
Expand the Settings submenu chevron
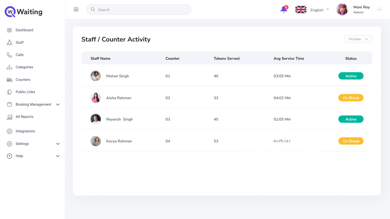click(x=58, y=144)
